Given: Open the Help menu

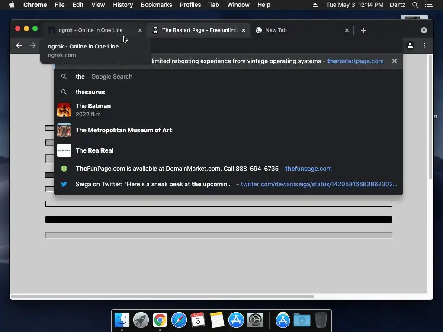Looking at the screenshot, I should tap(263, 5).
